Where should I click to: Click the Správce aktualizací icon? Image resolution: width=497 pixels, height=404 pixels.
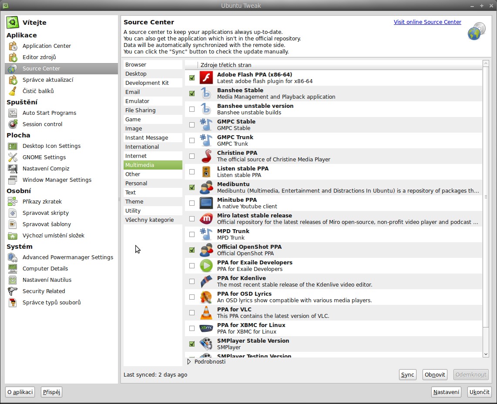[x=13, y=80]
